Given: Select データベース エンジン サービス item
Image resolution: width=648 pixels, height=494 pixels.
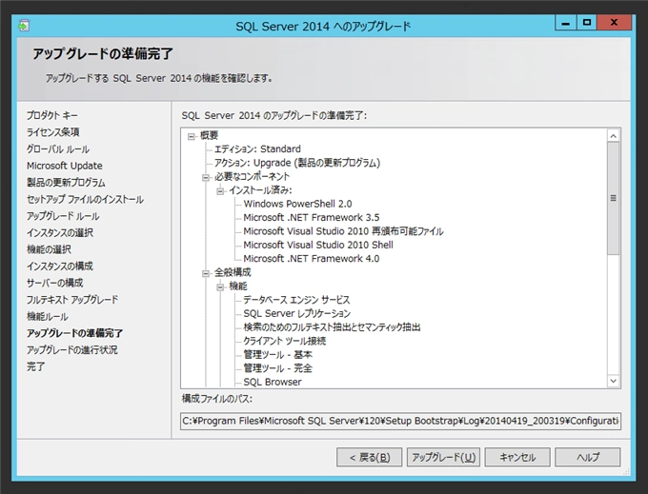Looking at the screenshot, I should (296, 300).
